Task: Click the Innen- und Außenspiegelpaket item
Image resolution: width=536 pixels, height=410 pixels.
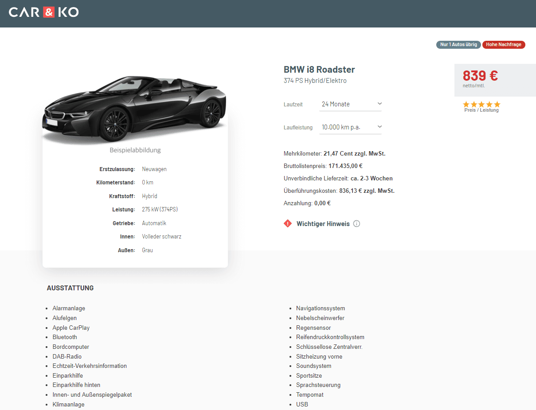Action: point(92,395)
